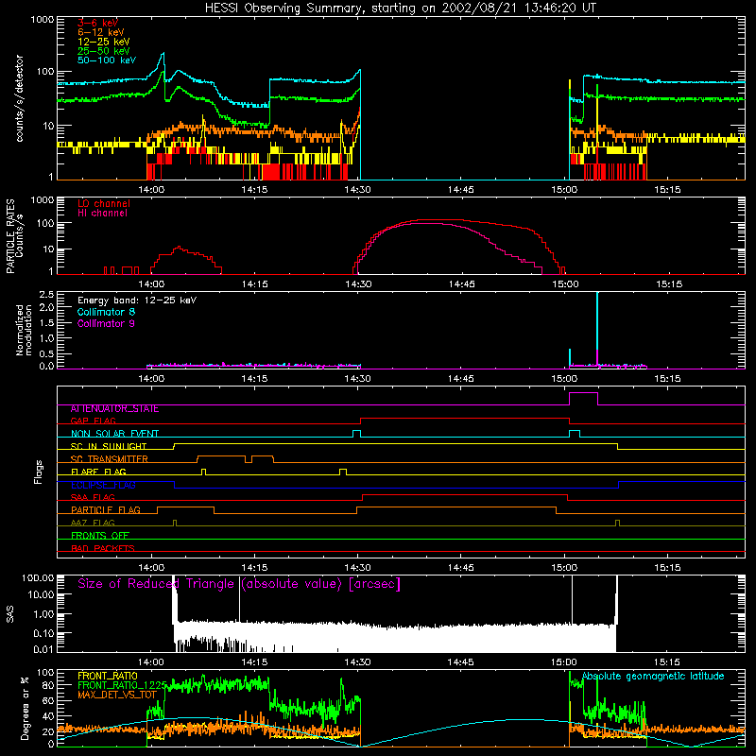Click the ECLIPSE_FLAG flag label
The width and height of the screenshot is (756, 756).
103,485
